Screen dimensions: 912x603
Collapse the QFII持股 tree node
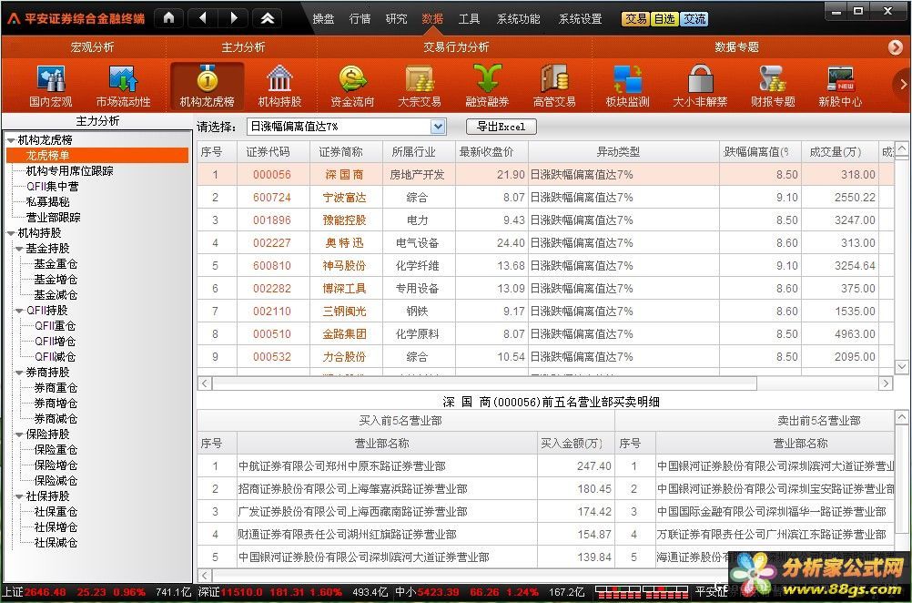point(19,311)
